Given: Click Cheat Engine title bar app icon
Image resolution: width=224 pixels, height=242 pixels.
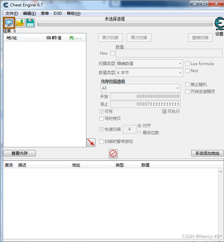Looking at the screenshot, I should pyautogui.click(x=6, y=5).
